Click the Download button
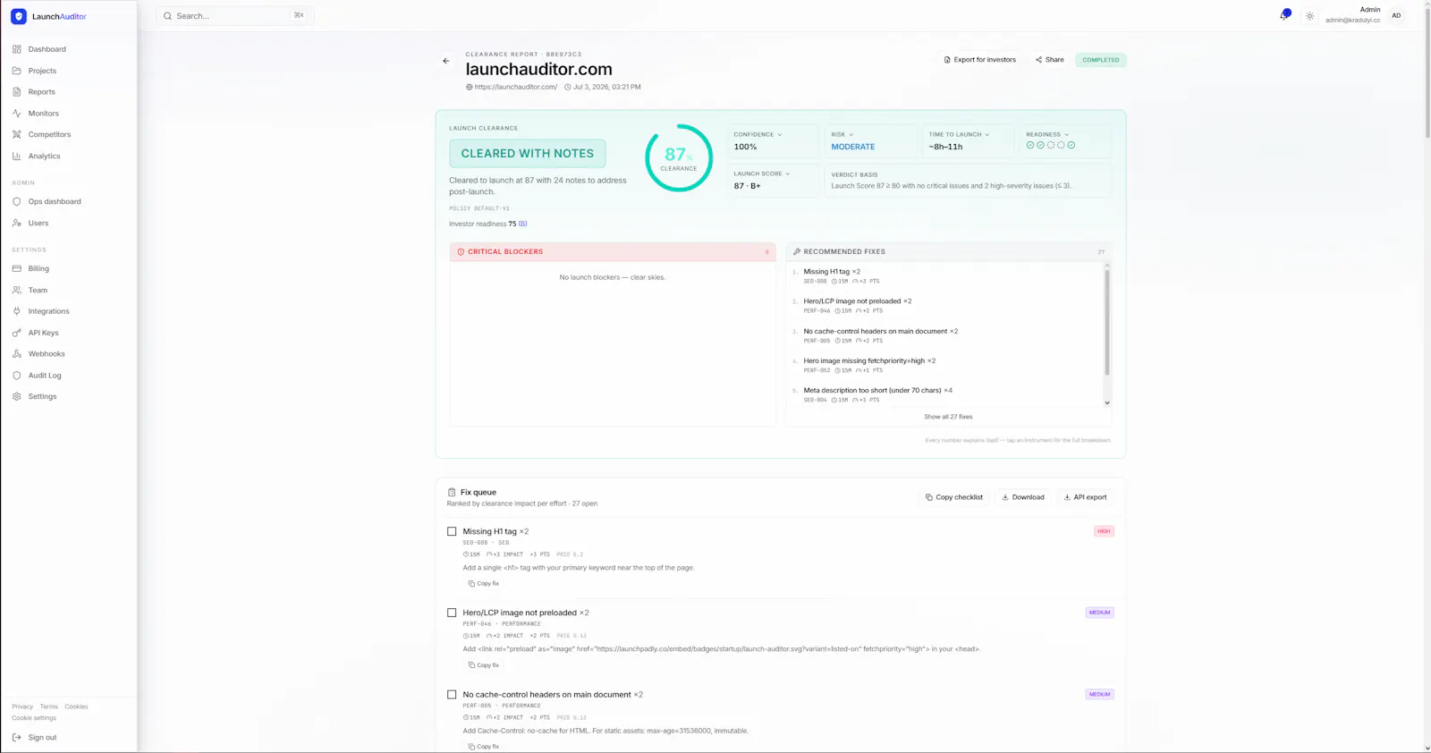This screenshot has width=1431, height=753. click(1023, 497)
